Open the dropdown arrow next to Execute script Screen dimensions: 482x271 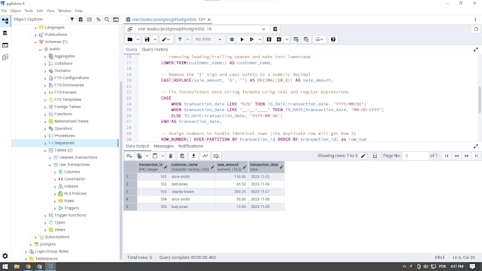[259, 40]
